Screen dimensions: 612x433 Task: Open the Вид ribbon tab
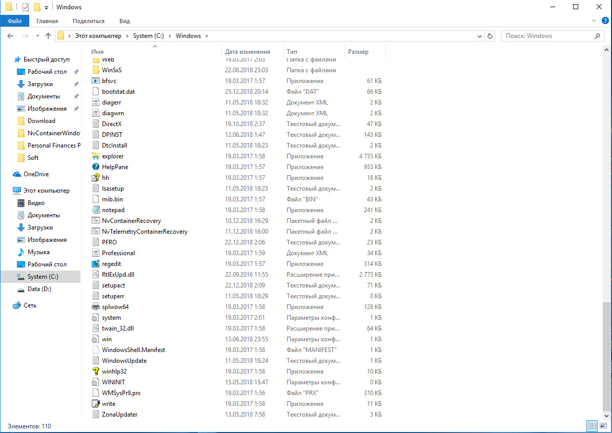[x=125, y=21]
